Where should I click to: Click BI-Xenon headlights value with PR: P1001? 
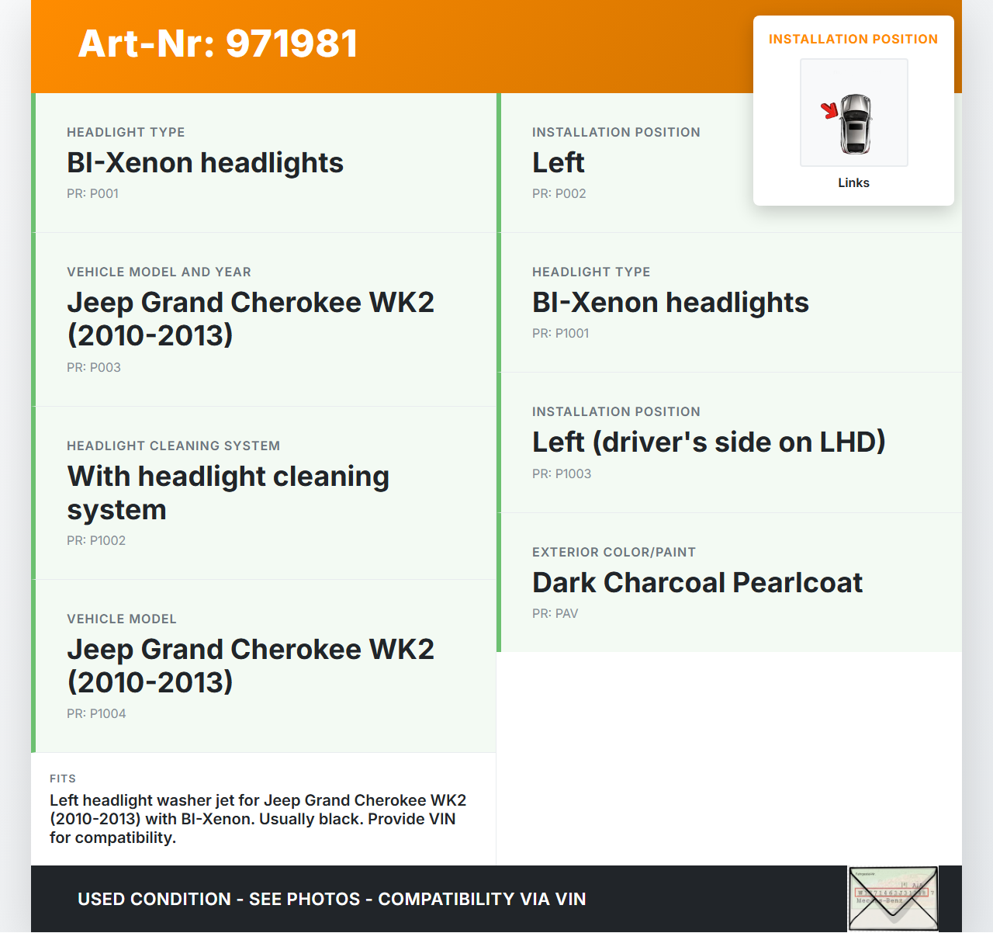(670, 303)
